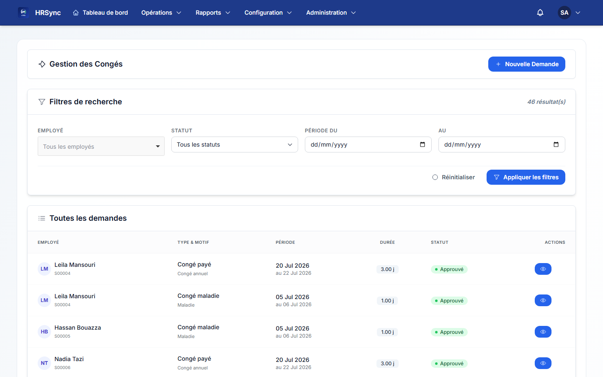
Task: Click 20 Jul 2026 in Nadia Tazi's row
Action: [x=293, y=360]
